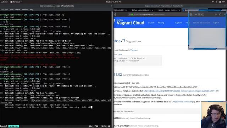The height and width of the screenshot is (128, 227).
Task: Open the blog.centos.org release notes link
Action: pyautogui.click(x=181, y=91)
